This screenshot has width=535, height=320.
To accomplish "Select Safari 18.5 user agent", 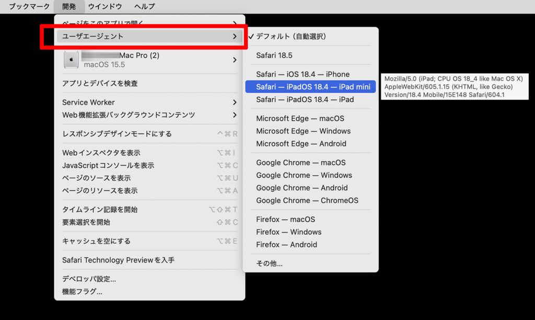I will [310, 55].
